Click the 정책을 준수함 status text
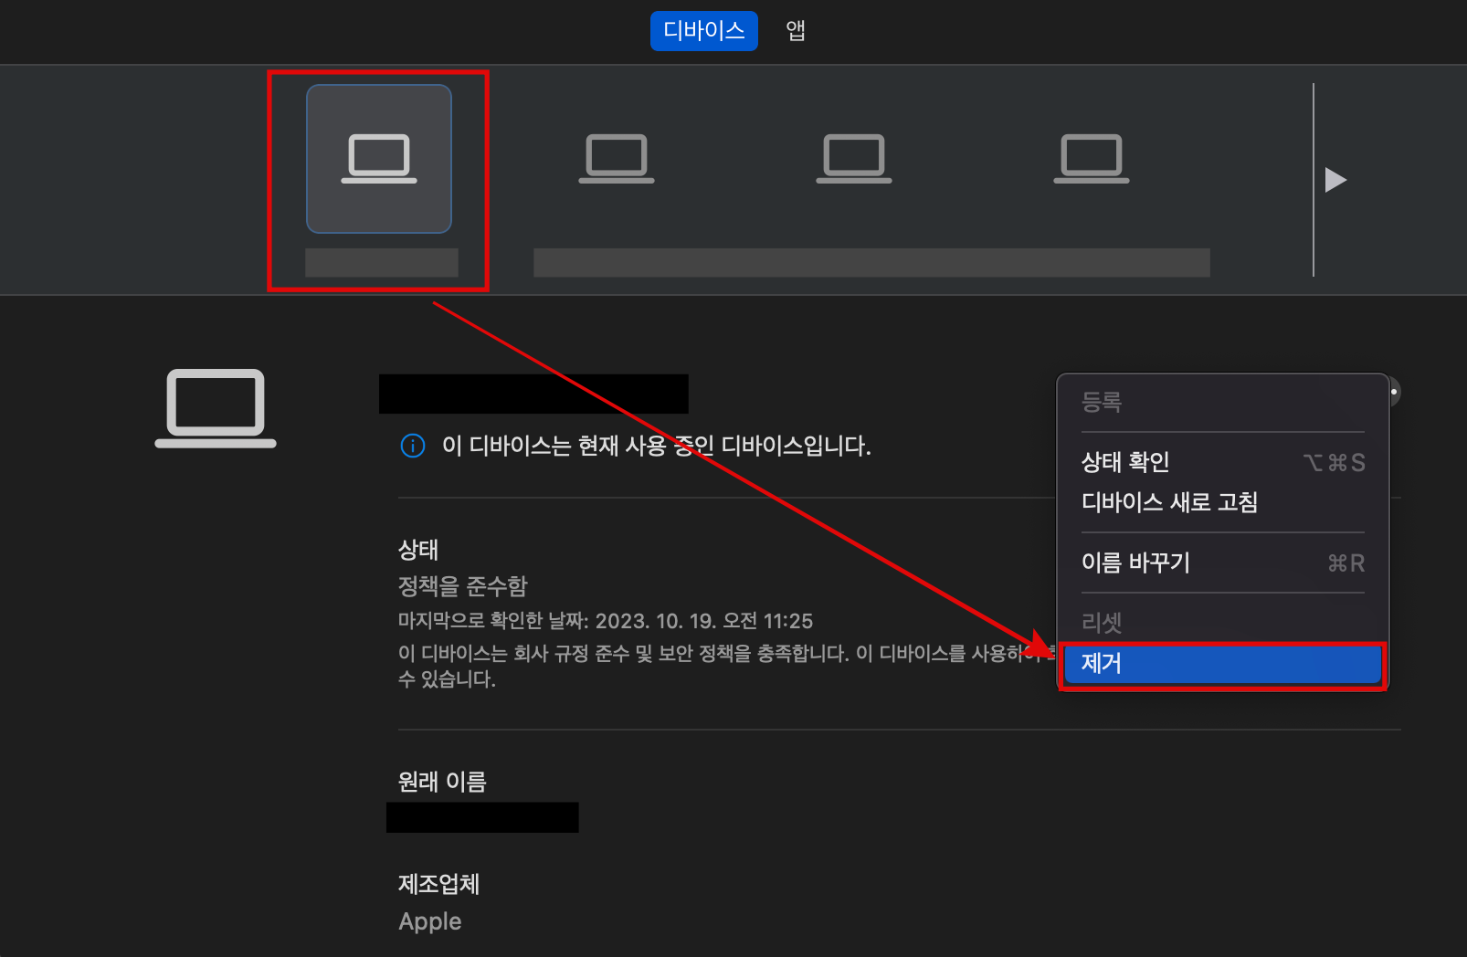The image size is (1467, 957). pyautogui.click(x=462, y=586)
